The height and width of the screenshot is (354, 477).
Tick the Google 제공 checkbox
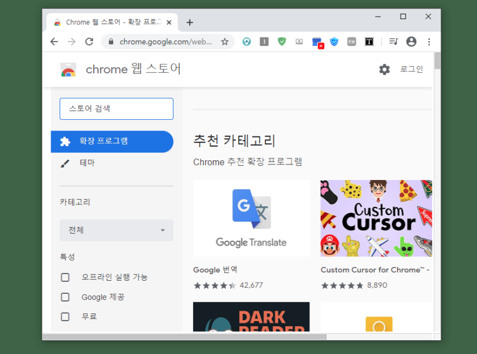(65, 297)
